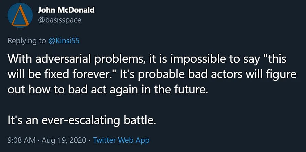Visit the @basisspace handle profile
306x152 pixels.
click(x=59, y=20)
